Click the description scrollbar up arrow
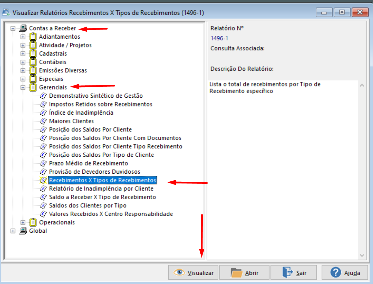This screenshot has width=373, height=284. pyautogui.click(x=362, y=85)
